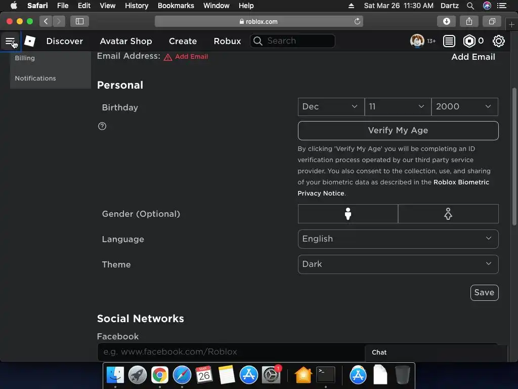518x389 pixels.
Task: Click the Verify My Age button
Action: tap(398, 130)
